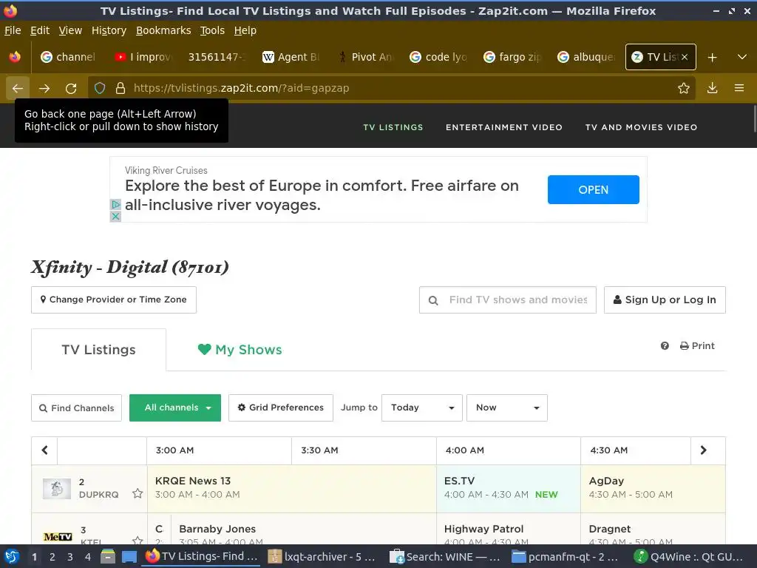The width and height of the screenshot is (757, 568).
Task: Open the LXQt start menu icon
Action: click(12, 557)
